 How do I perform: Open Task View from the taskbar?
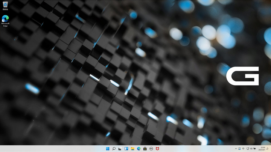120,149
